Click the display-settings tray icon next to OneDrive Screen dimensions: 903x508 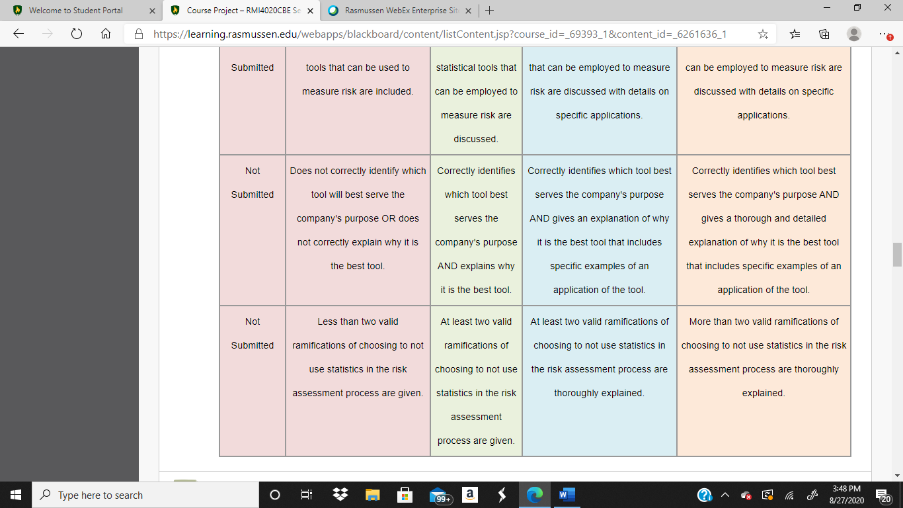(767, 495)
